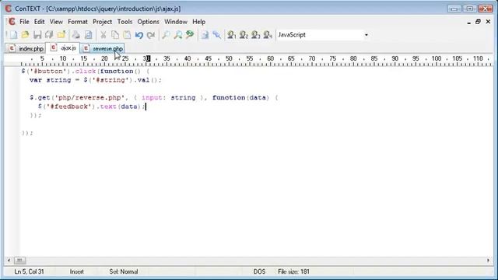Click the ConTEXT title bar app icon

[8, 9]
